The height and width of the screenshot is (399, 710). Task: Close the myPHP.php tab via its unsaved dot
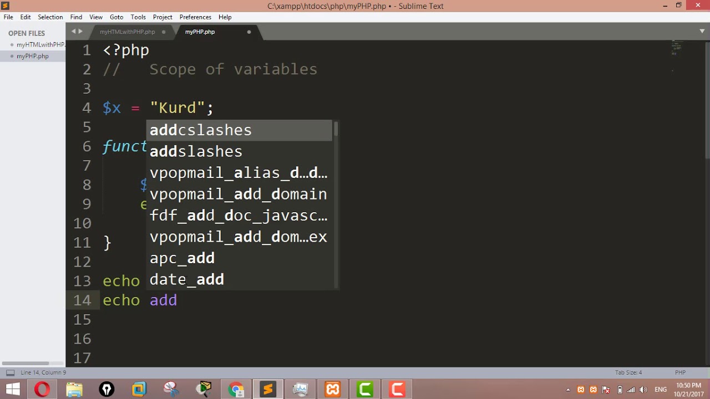(249, 32)
